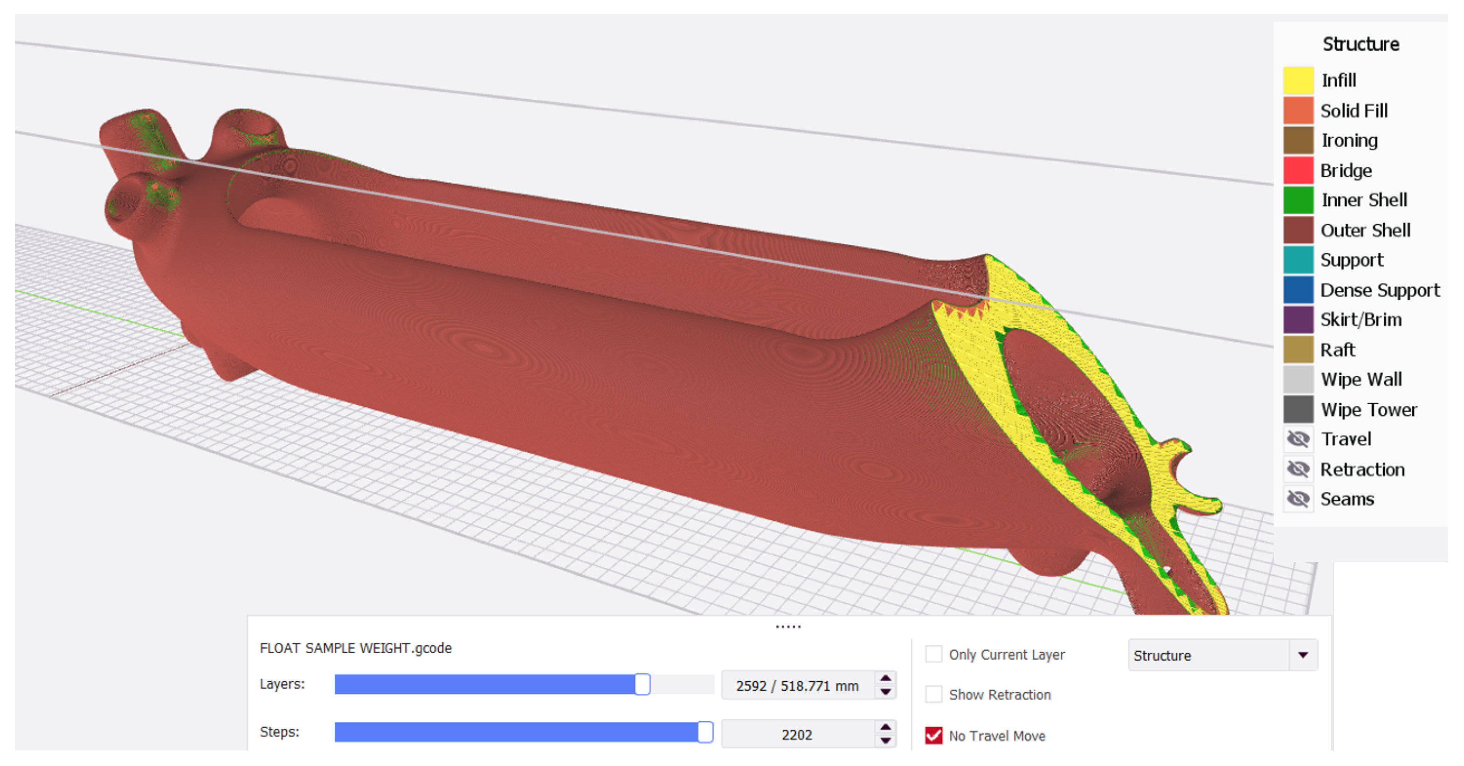Increase layer number with up arrow
This screenshot has width=1464, height=766.
pyautogui.click(x=885, y=678)
